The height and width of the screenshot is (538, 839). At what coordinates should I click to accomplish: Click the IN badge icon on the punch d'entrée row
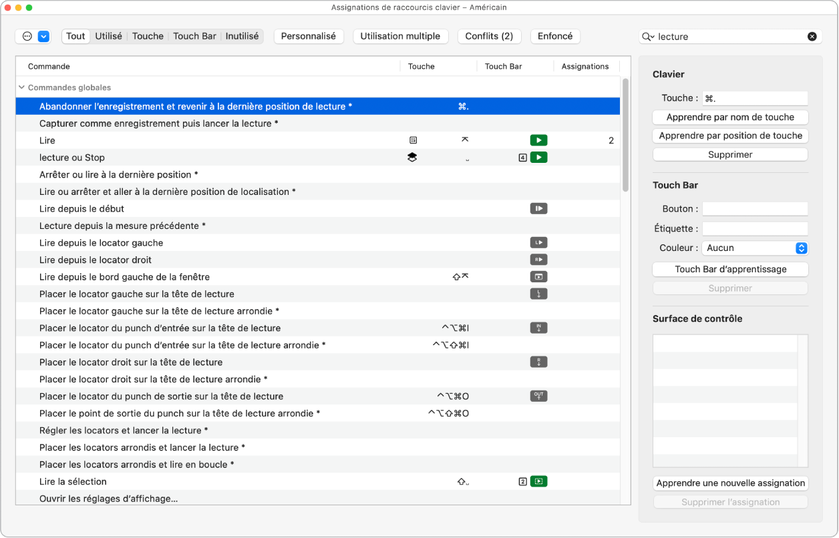[x=538, y=328]
